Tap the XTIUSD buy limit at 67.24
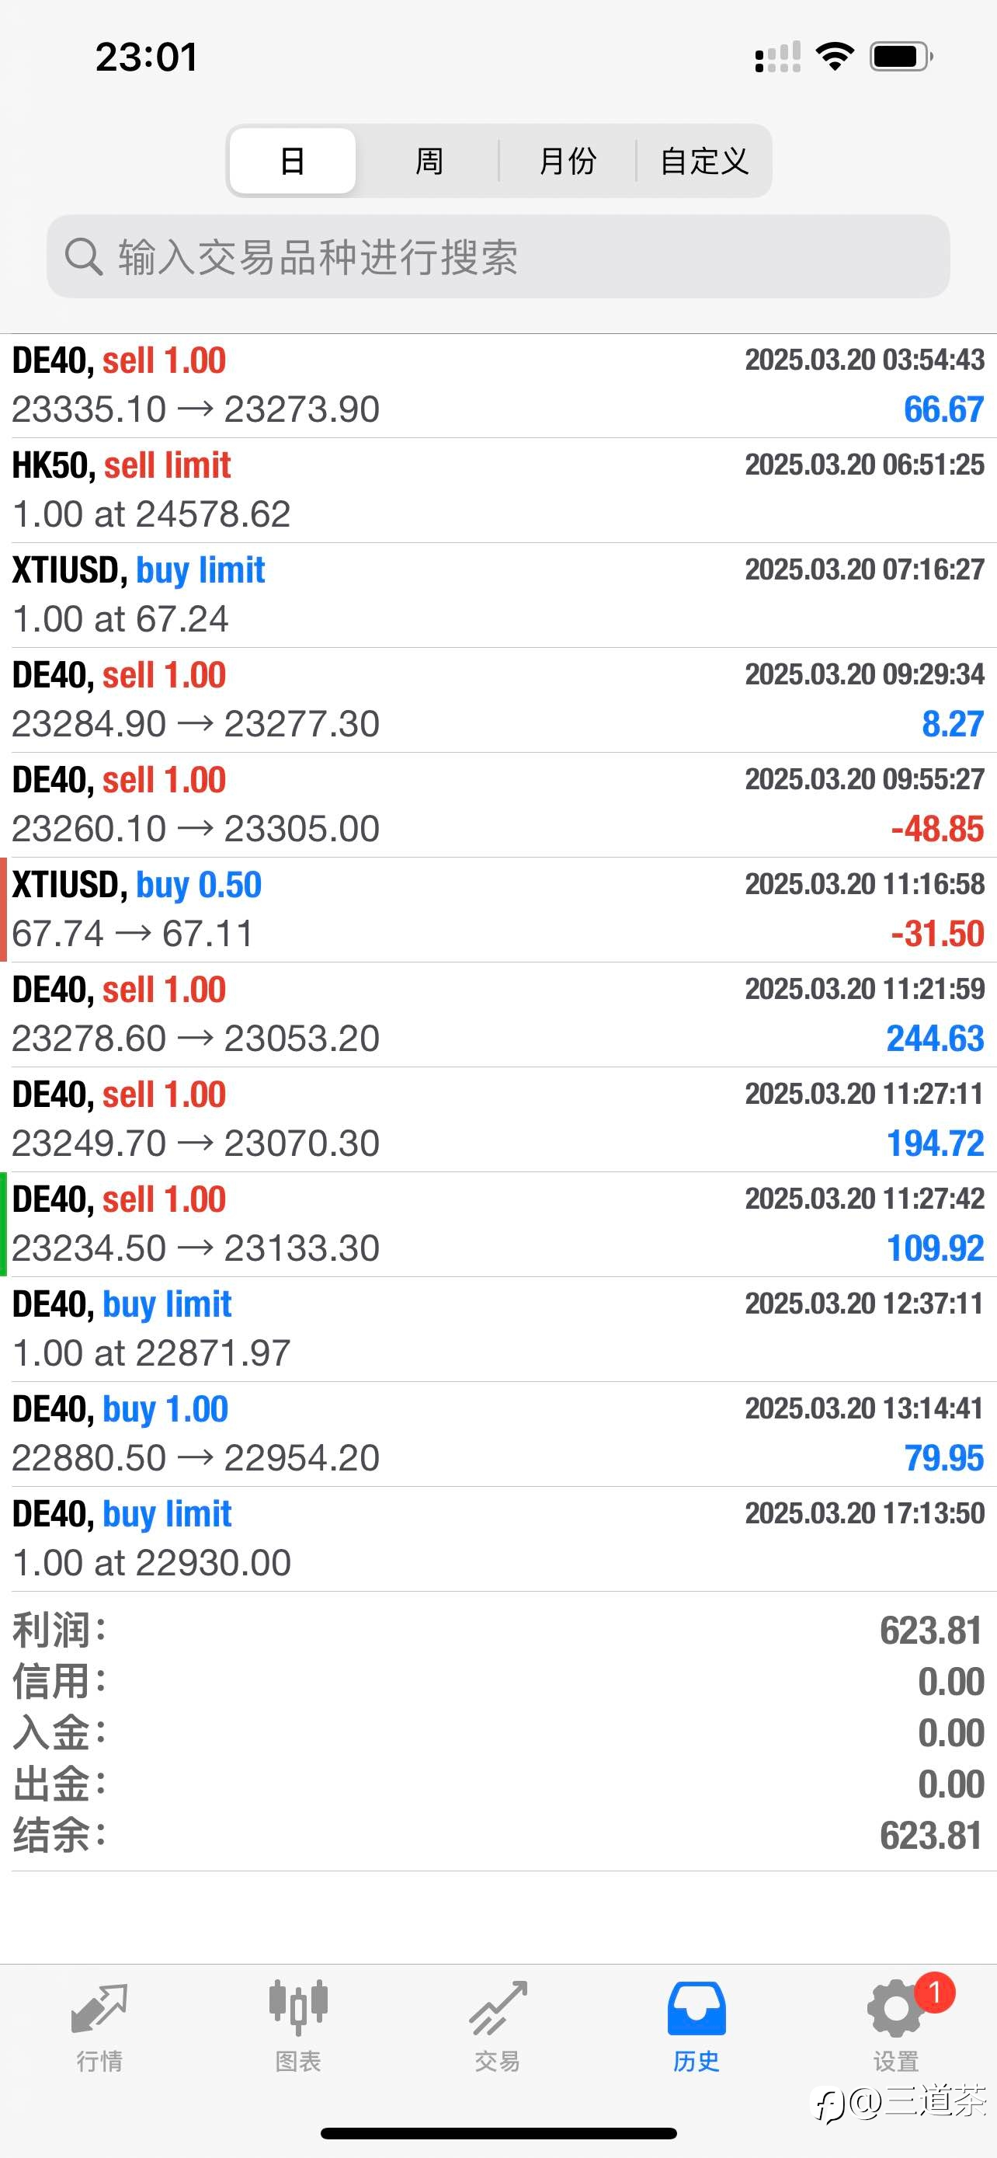 pos(498,594)
